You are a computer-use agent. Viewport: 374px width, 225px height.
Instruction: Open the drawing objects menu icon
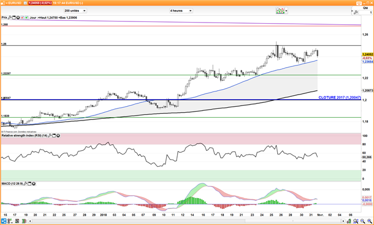(x=9, y=221)
